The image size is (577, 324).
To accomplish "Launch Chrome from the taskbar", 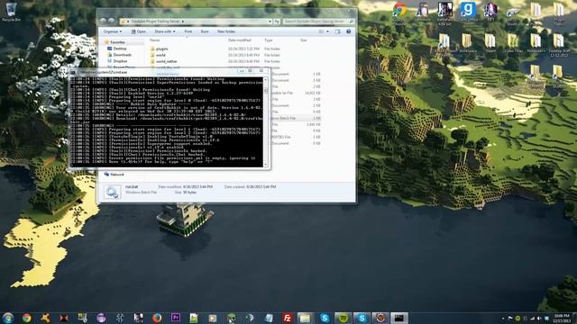I will click(x=26, y=318).
